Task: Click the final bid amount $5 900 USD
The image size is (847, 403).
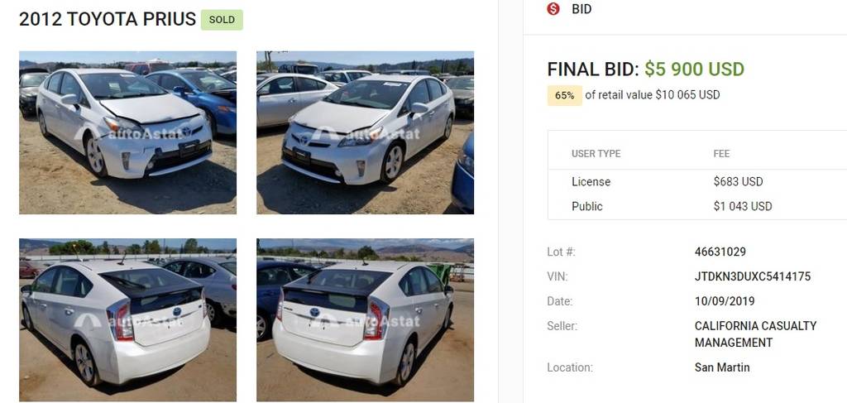Action: [694, 70]
